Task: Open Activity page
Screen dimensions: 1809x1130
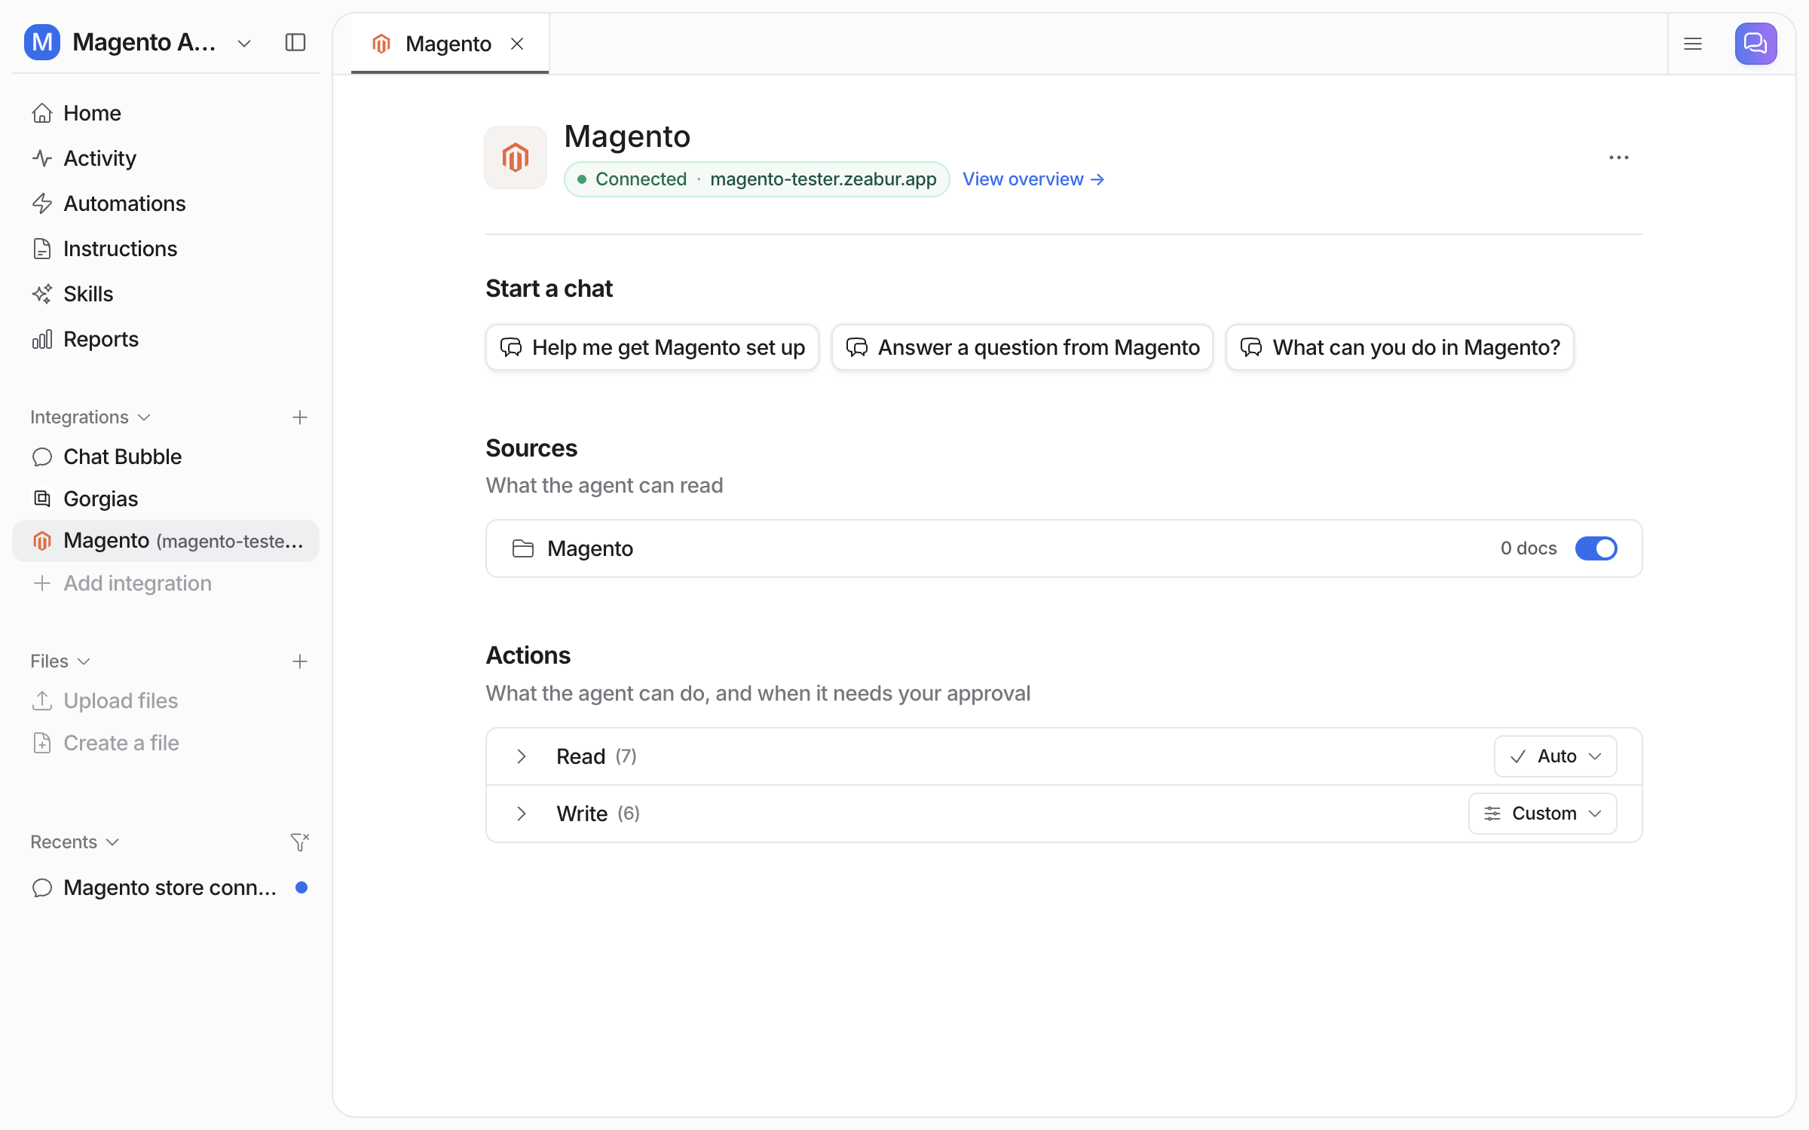Action: tap(166, 158)
